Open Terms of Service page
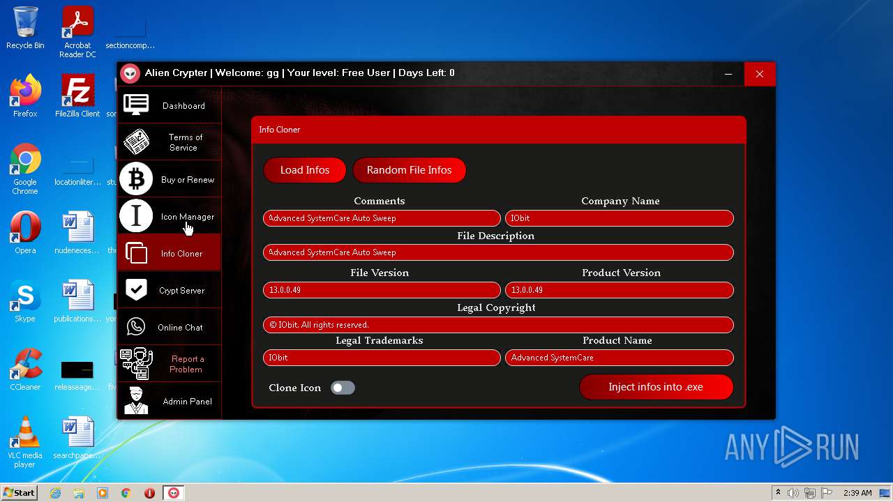The height and width of the screenshot is (502, 893). pyautogui.click(x=169, y=142)
